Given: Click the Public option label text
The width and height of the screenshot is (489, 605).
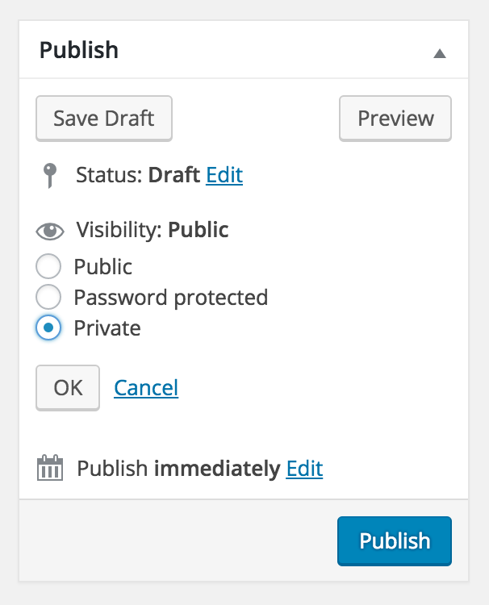Looking at the screenshot, I should tap(102, 267).
